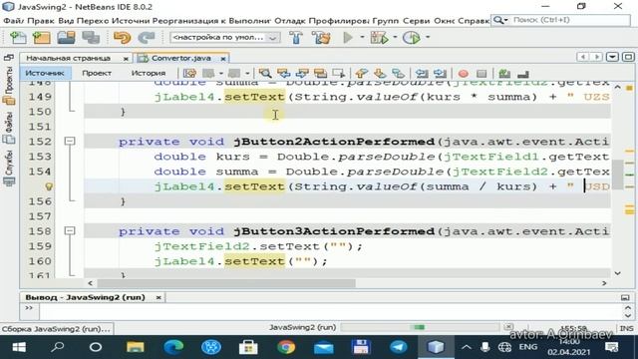The image size is (638, 359).
Task: Run the project with the play icon
Action: tap(348, 38)
